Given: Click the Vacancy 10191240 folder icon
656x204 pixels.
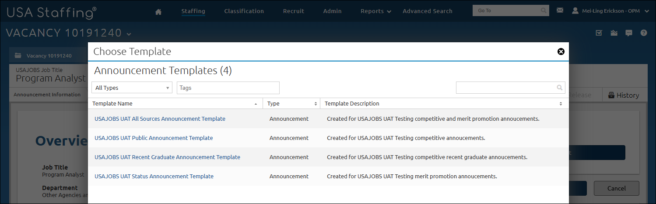Looking at the screenshot, I should click(18, 55).
